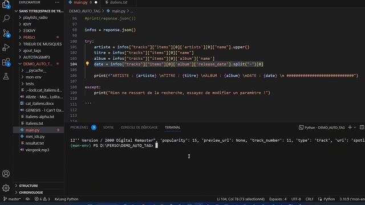
Task: Click line number 104 in the gutter
Action: coord(74,64)
